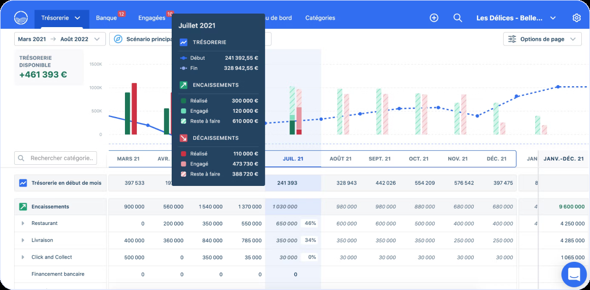Select the JANV.-DÉC. 21 total column
This screenshot has height=290, width=590.
[x=564, y=159]
